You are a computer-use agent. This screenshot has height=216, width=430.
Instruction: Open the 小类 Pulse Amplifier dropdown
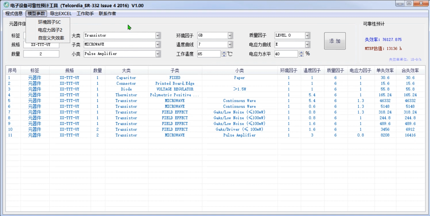(x=158, y=54)
